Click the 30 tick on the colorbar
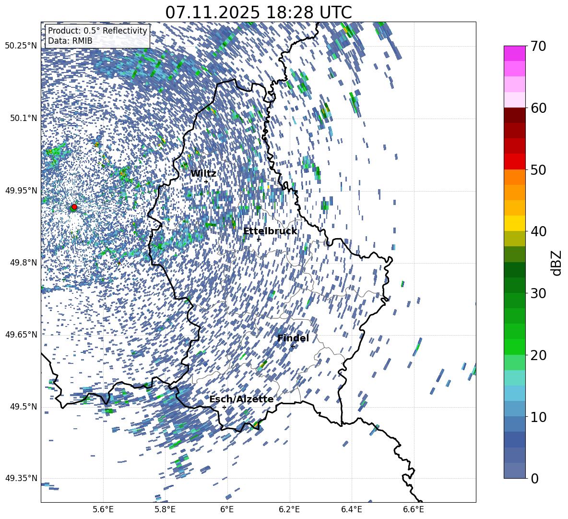This screenshot has height=519, width=568. point(538,293)
